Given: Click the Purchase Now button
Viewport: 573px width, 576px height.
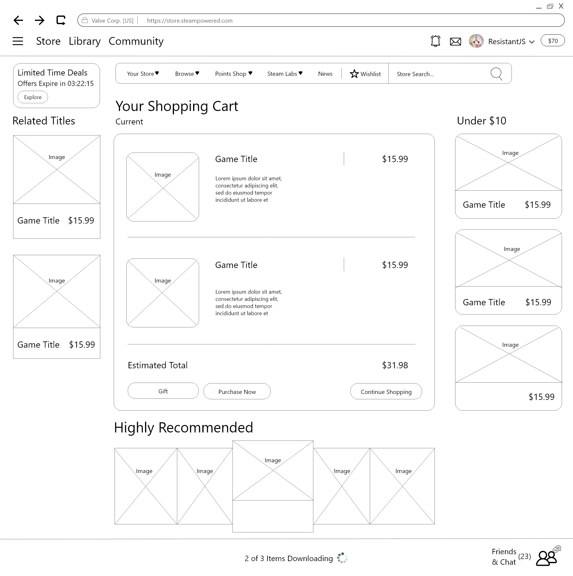Looking at the screenshot, I should pos(237,392).
